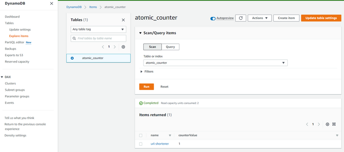Open DAX Events page
Viewport: 344px width, 152px height.
pyautogui.click(x=9, y=103)
